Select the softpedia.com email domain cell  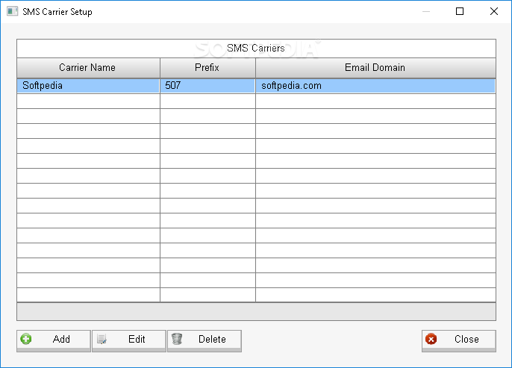click(x=375, y=86)
